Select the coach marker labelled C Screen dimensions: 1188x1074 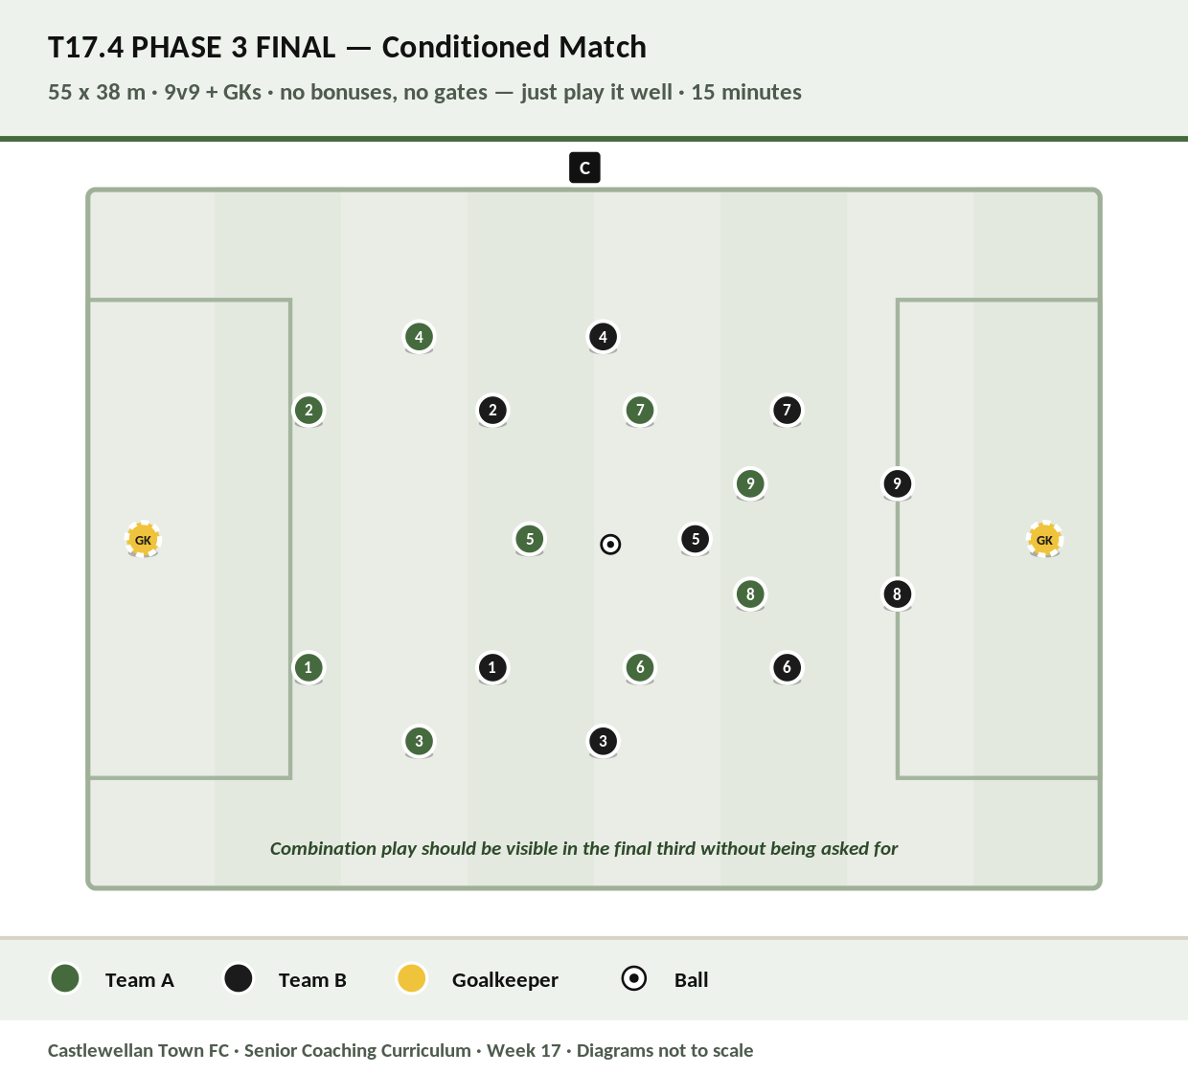(x=584, y=168)
